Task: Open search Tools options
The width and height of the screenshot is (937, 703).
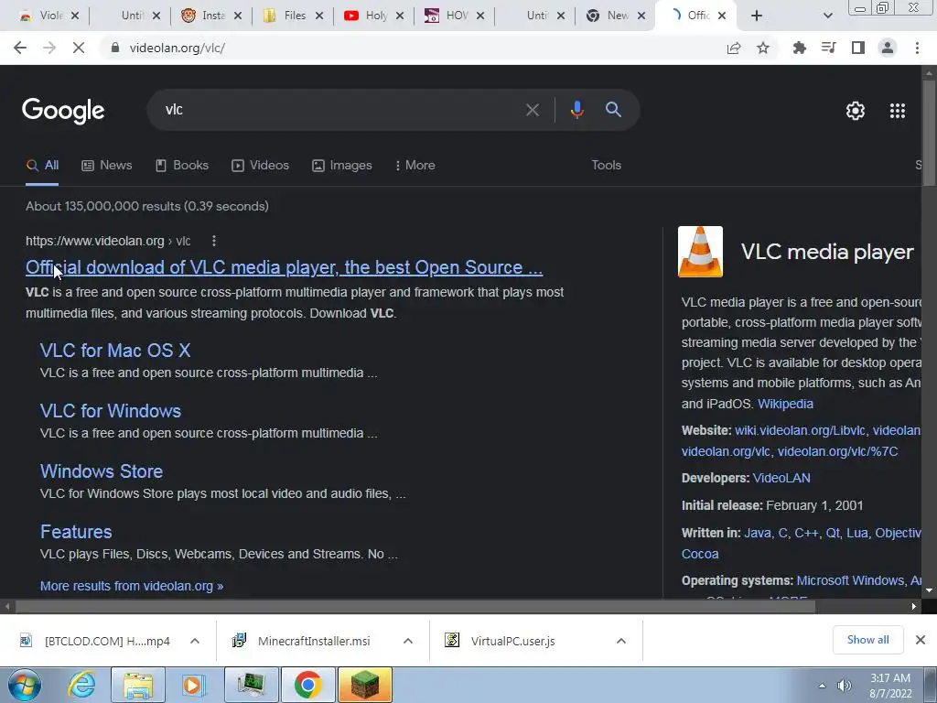Action: (x=606, y=166)
